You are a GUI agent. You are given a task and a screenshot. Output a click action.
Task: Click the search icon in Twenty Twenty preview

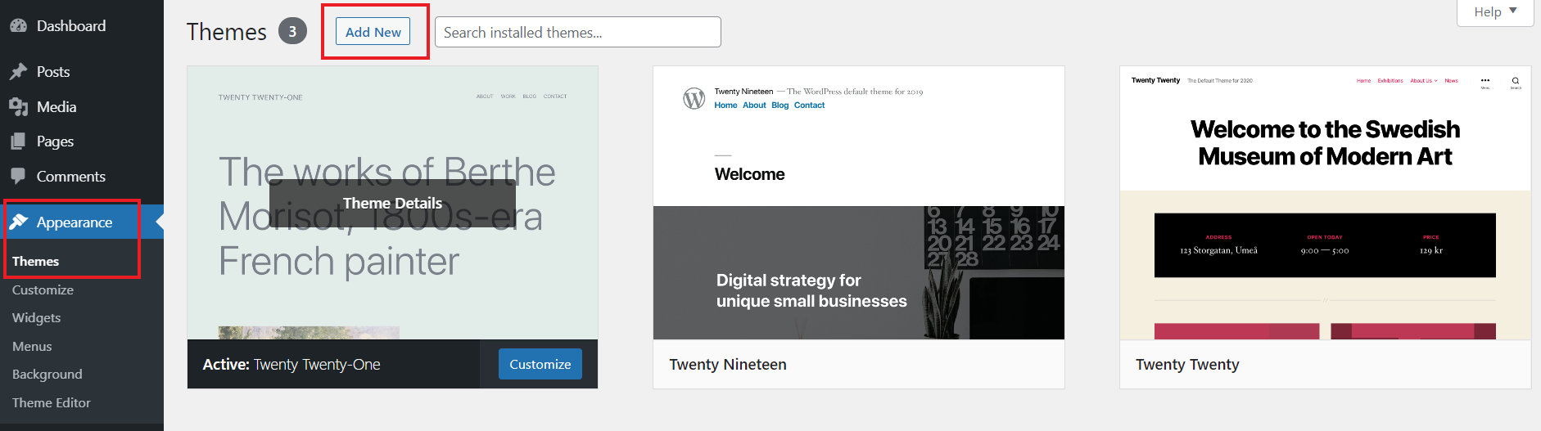tap(1516, 81)
